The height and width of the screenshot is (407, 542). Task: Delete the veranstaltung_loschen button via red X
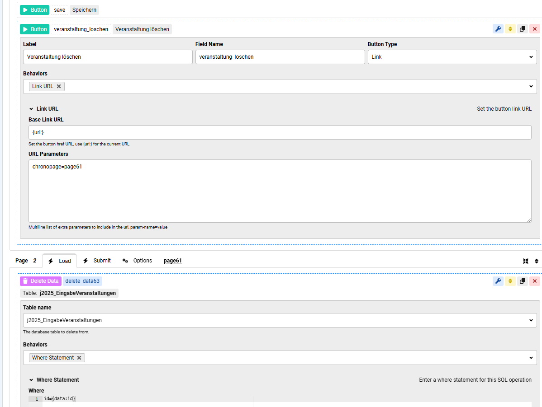(535, 29)
